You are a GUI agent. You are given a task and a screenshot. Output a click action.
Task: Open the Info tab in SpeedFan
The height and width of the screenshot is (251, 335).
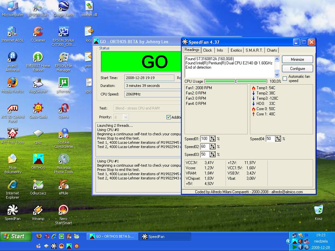coord(220,50)
